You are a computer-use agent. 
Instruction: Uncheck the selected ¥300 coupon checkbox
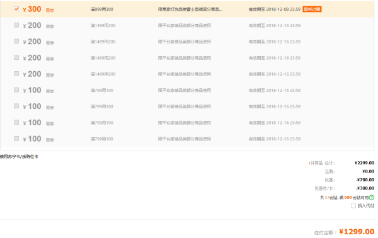pyautogui.click(x=16, y=9)
